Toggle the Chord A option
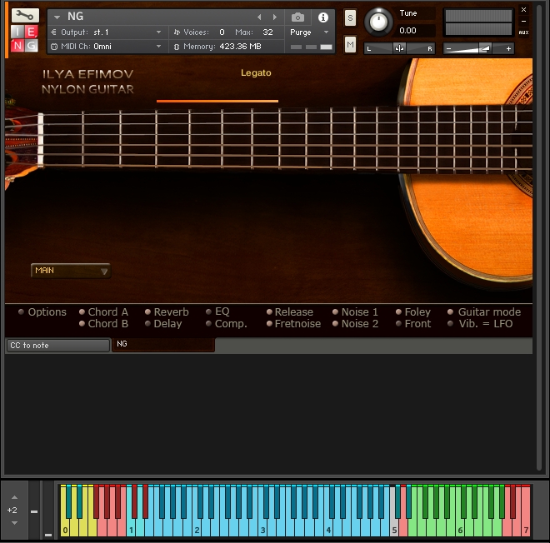550x543 pixels. click(82, 311)
